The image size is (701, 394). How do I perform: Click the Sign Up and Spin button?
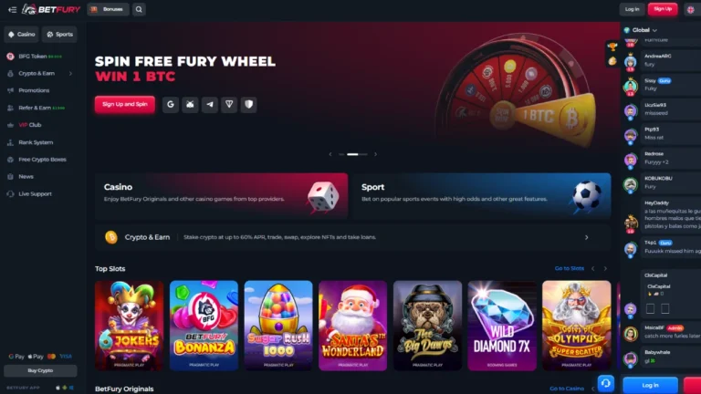[125, 105]
